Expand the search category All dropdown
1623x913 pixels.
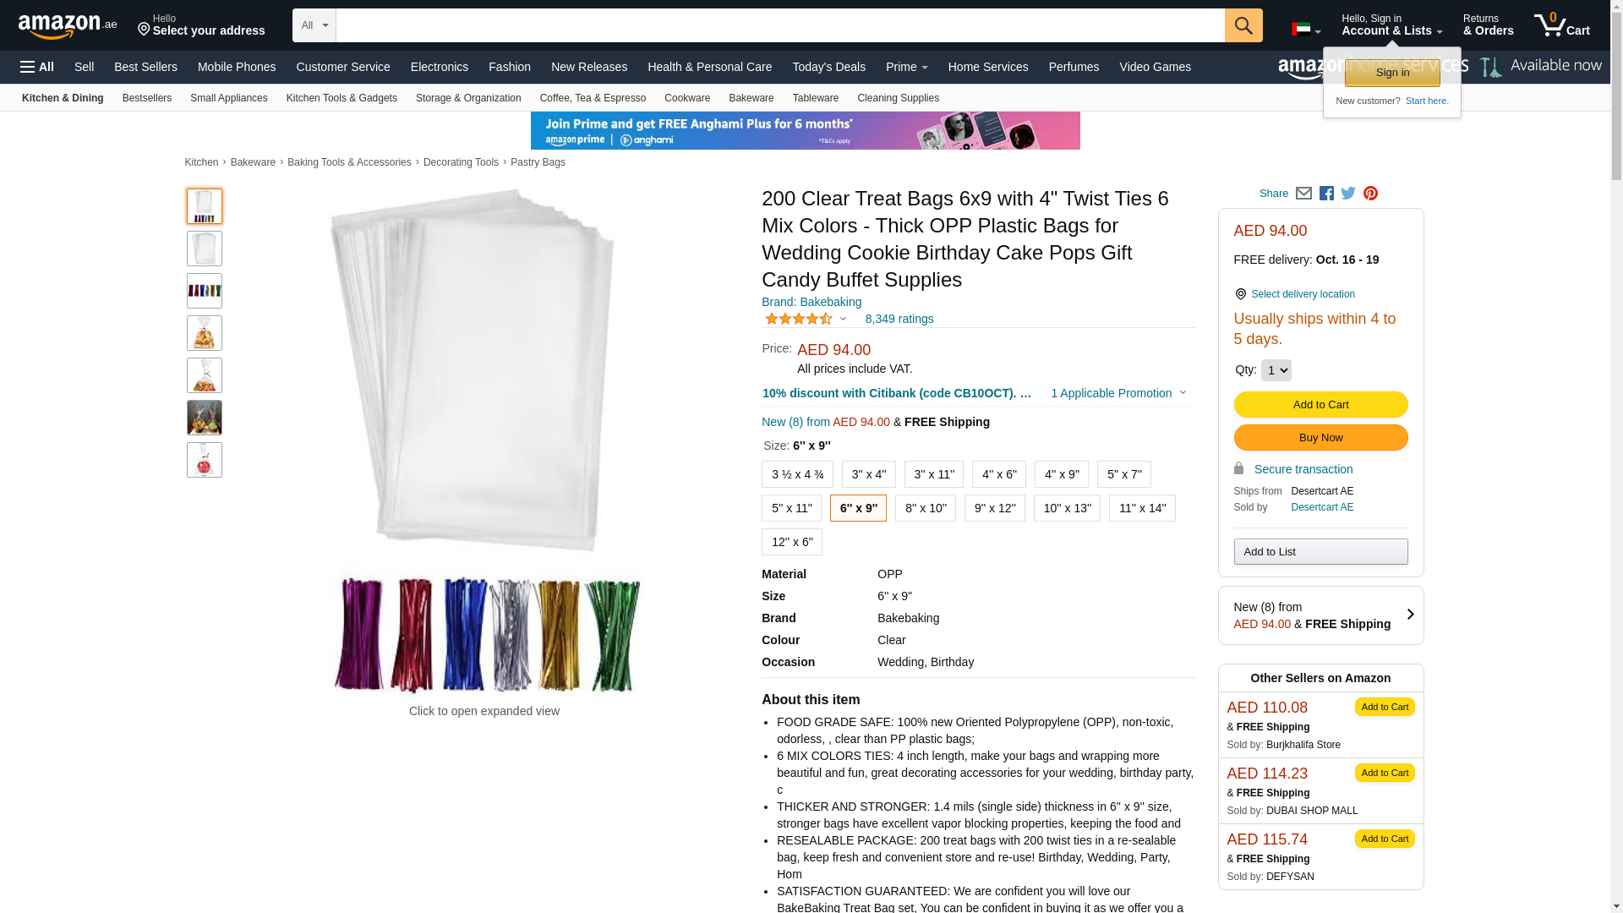click(x=314, y=25)
